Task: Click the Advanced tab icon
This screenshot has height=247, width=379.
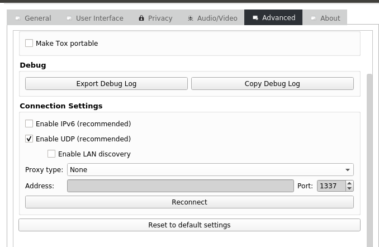Action: [255, 18]
